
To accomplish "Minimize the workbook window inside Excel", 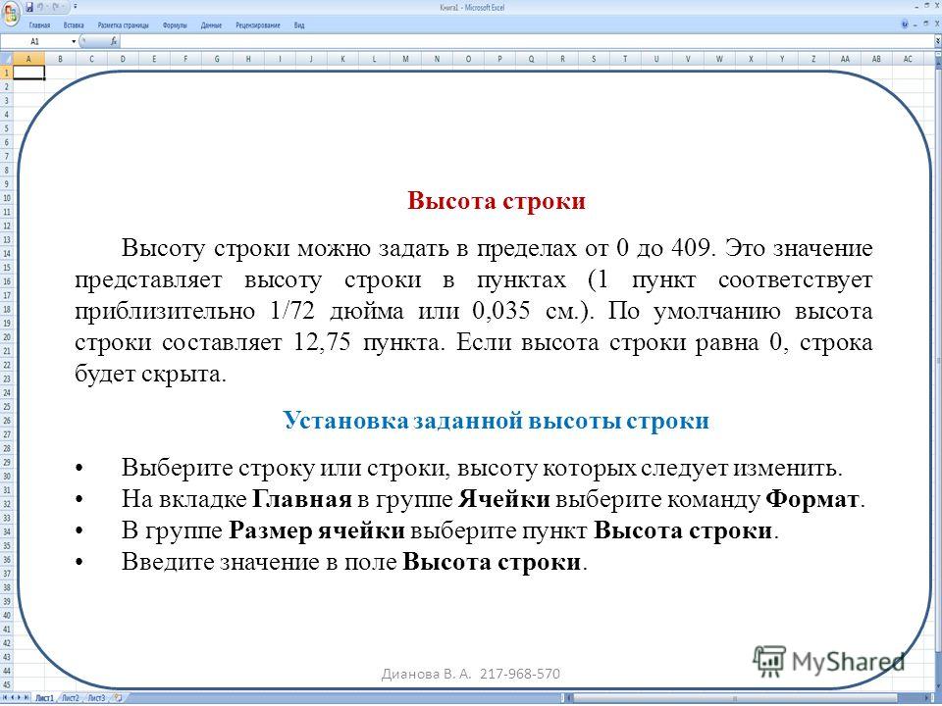I will tap(916, 25).
